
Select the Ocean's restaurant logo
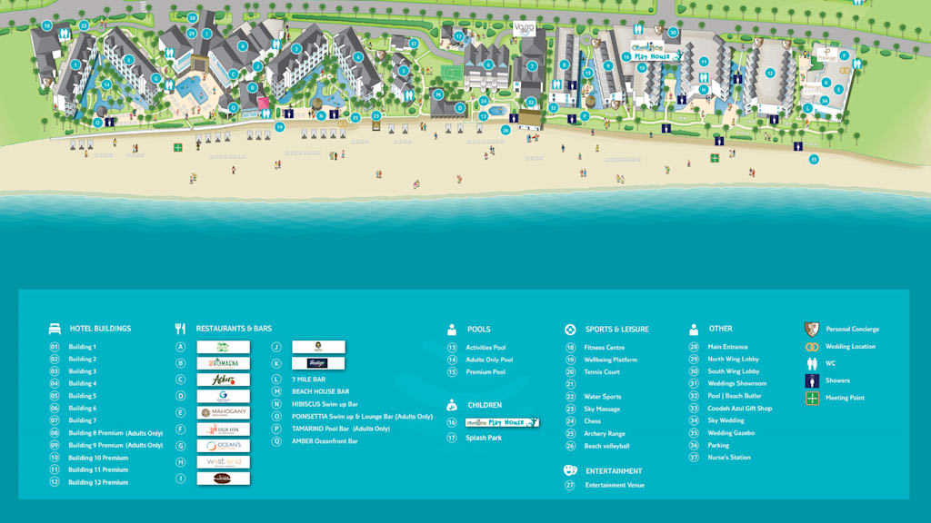[x=223, y=446]
